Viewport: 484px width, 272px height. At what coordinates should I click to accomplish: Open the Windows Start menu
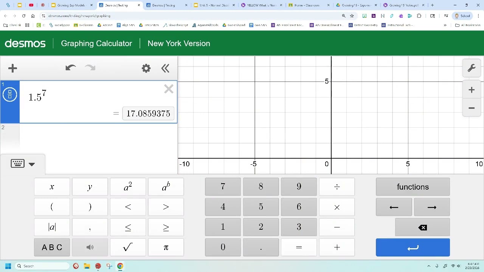8,266
